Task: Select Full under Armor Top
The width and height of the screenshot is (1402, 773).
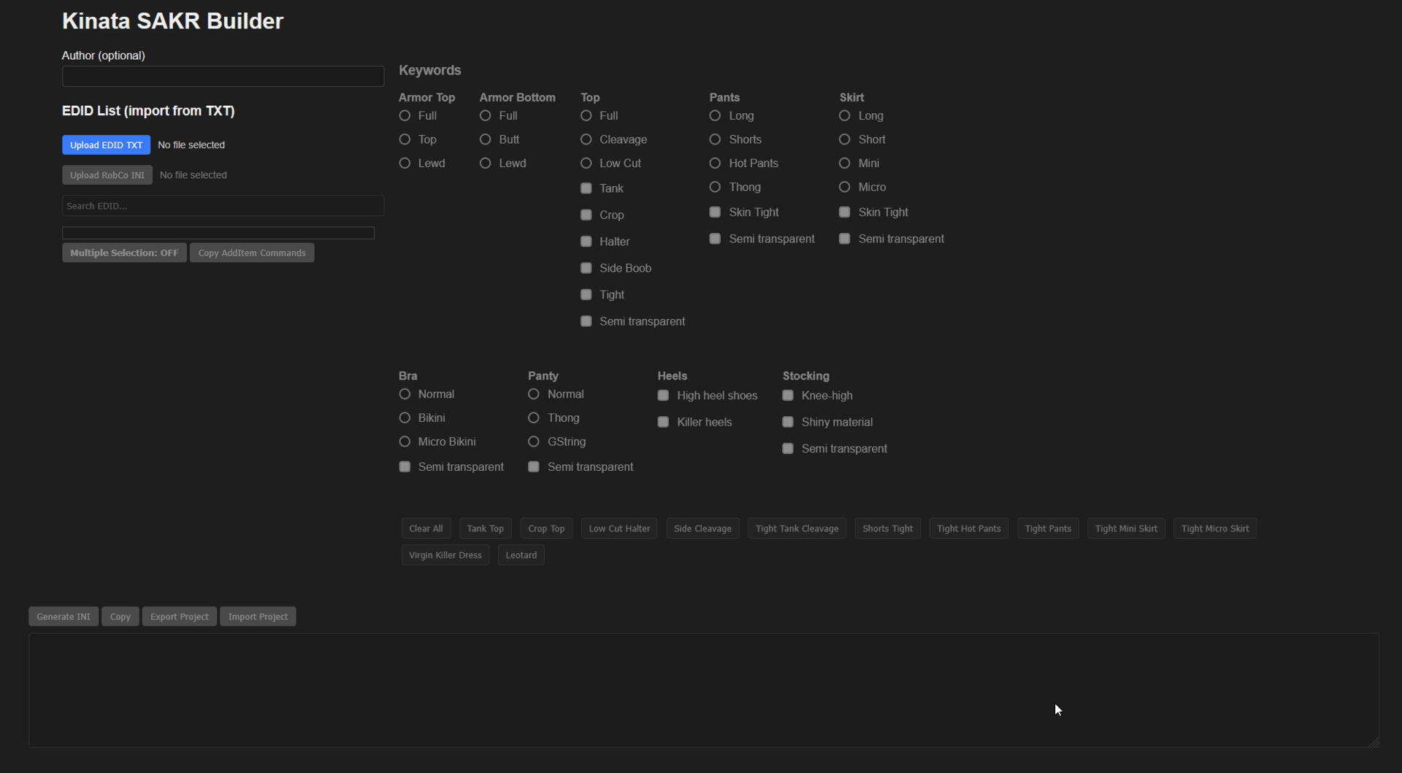Action: (405, 115)
